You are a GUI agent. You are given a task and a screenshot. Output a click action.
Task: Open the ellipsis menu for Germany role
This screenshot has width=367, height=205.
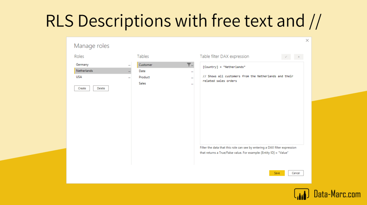coord(129,65)
